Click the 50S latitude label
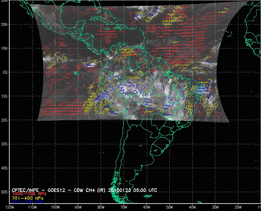The image size is (261, 211). (x=4, y=192)
